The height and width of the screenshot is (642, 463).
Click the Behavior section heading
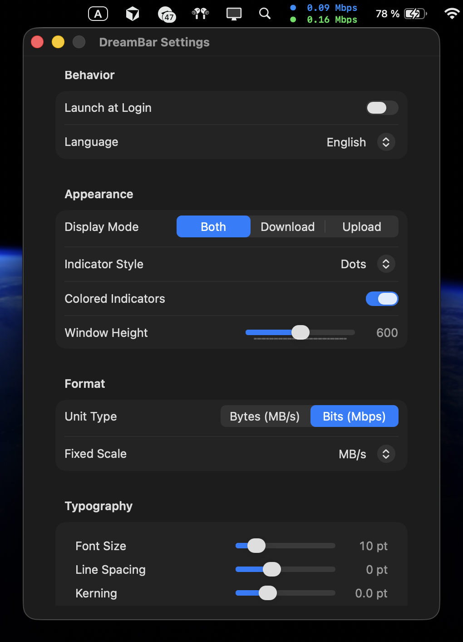[x=90, y=75]
